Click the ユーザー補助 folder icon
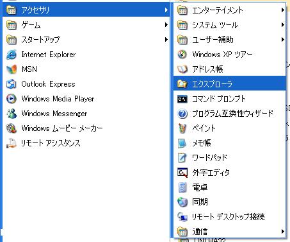 click(x=182, y=40)
